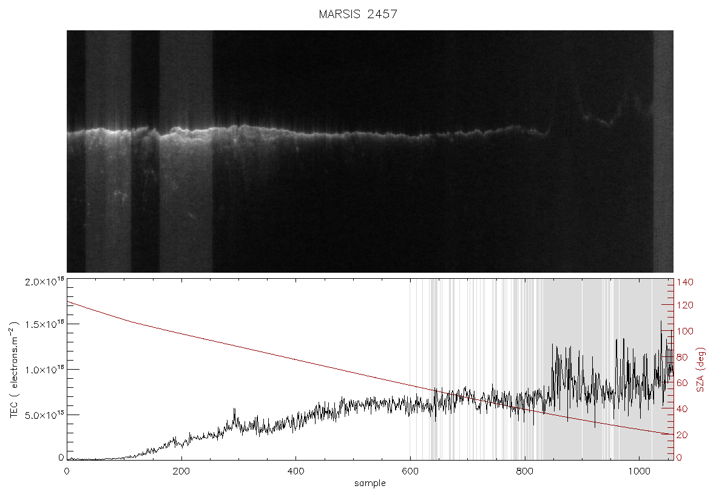This screenshot has height=503, width=716.
Task: Click the 'sample' x-axis label
Action: tap(370, 483)
